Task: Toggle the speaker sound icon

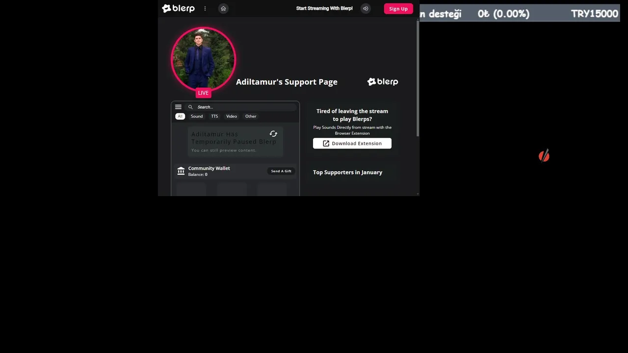Action: tap(365, 8)
